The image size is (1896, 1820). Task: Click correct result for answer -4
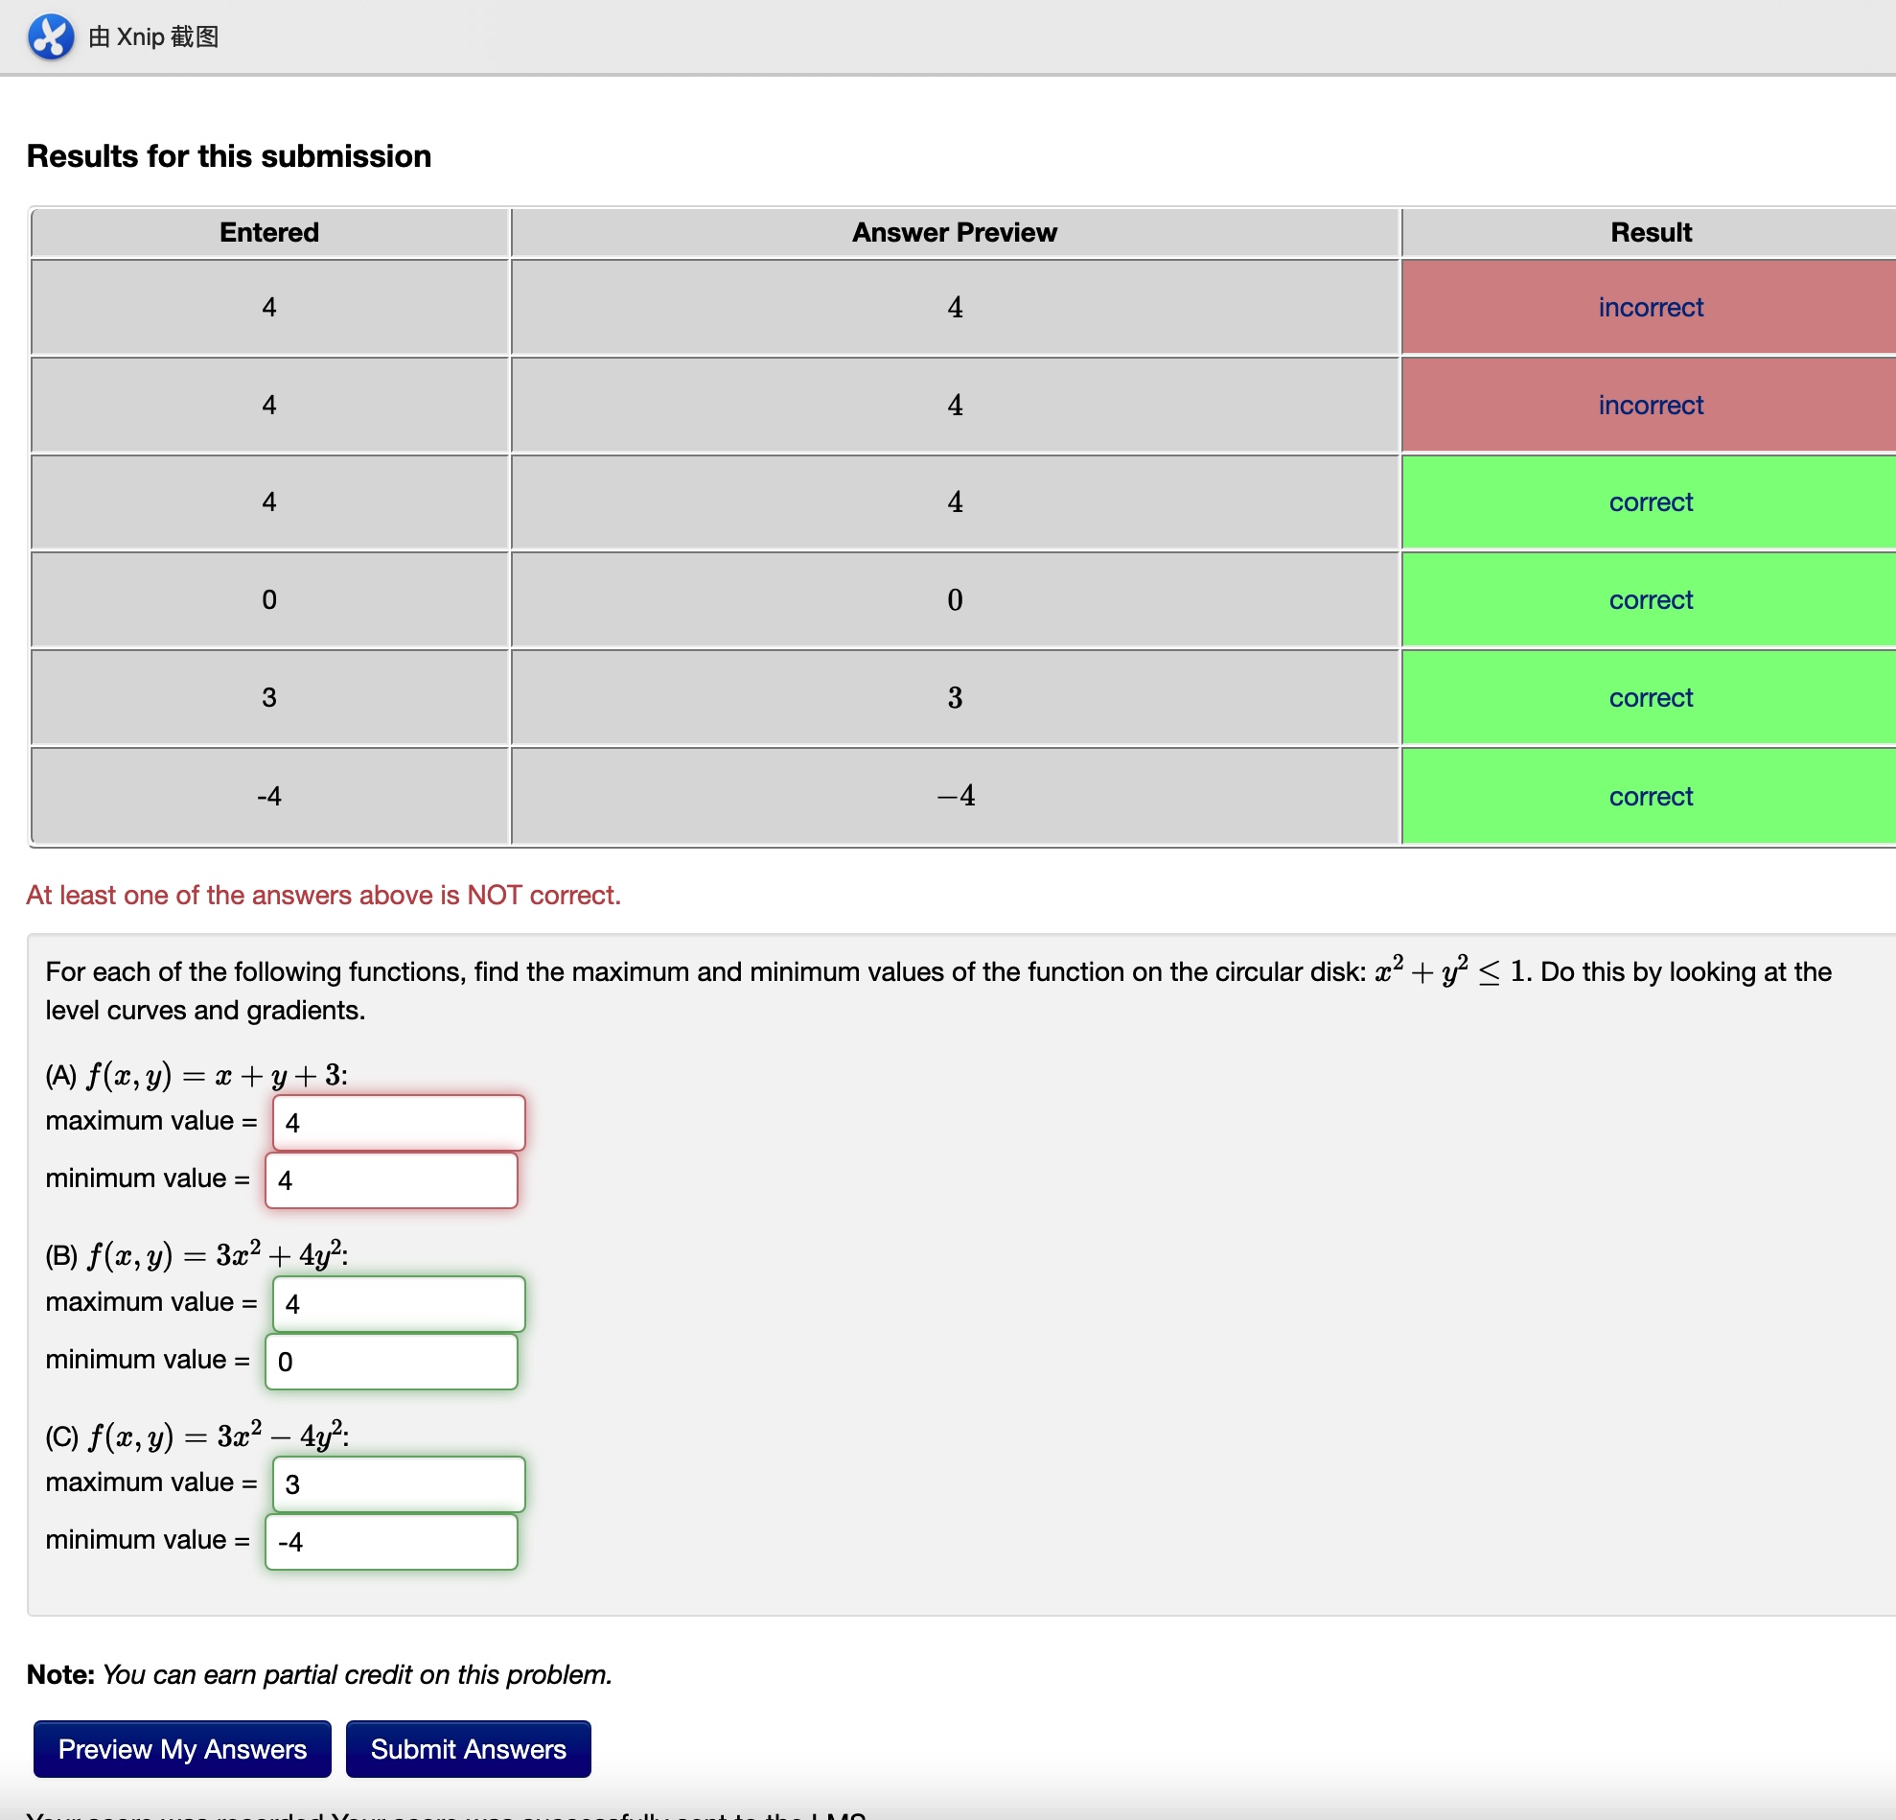click(x=1650, y=796)
